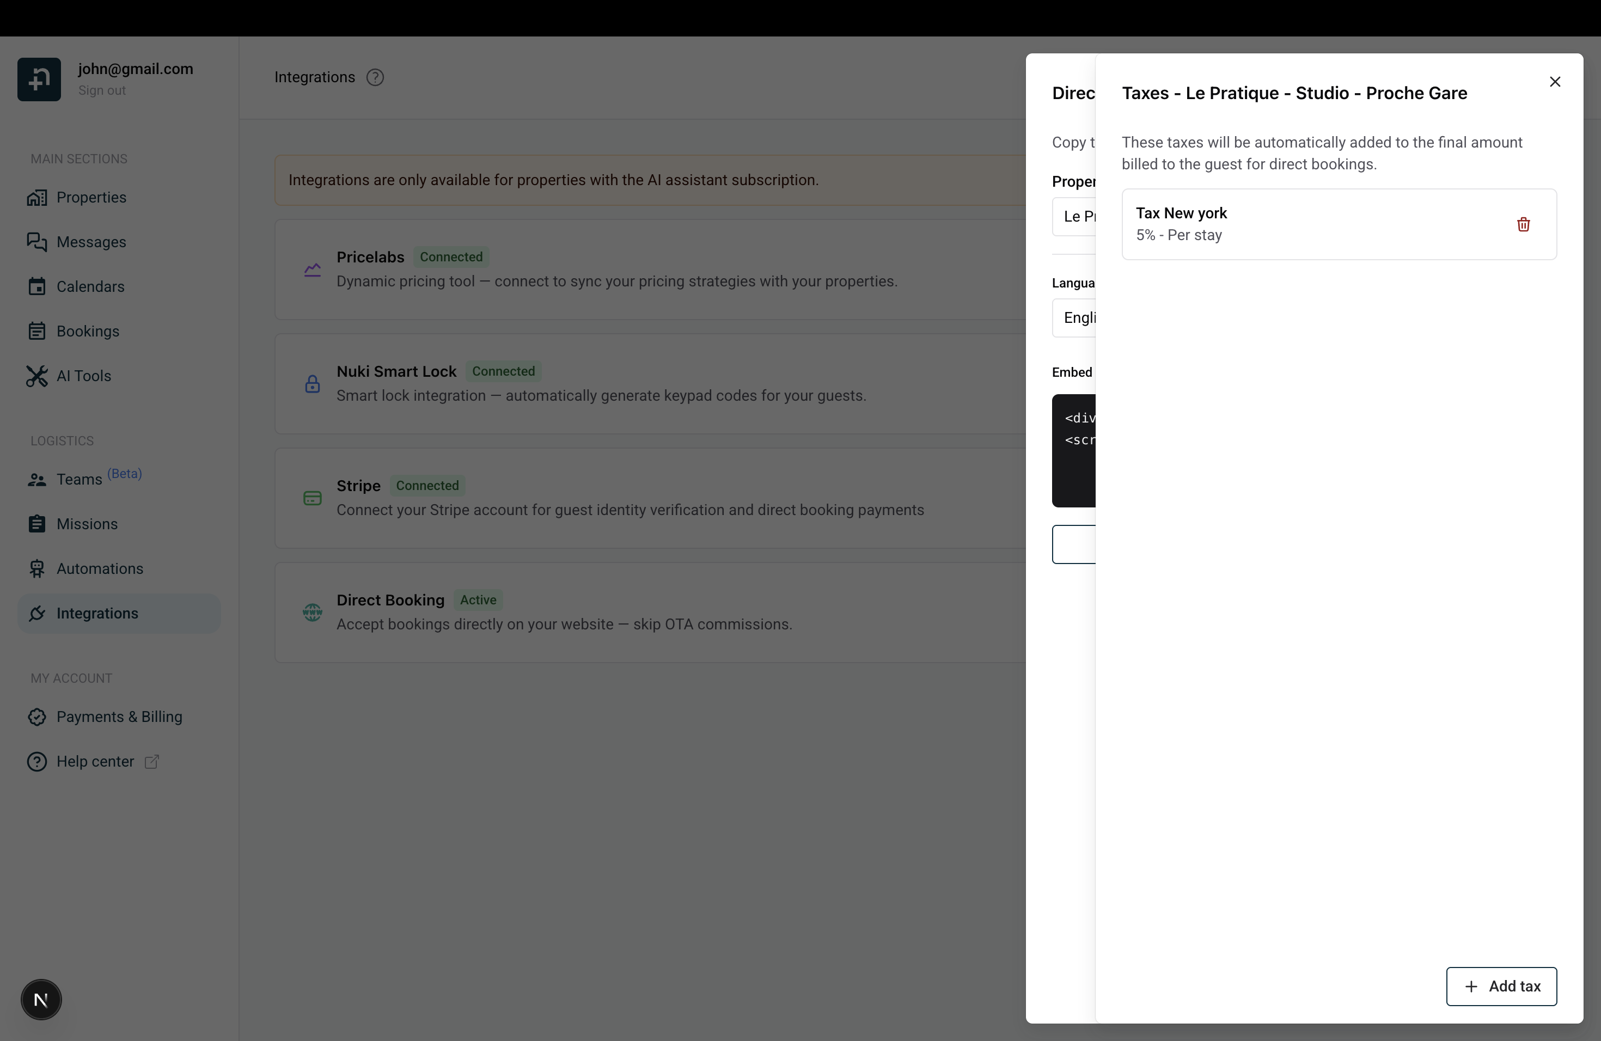Viewport: 1601px width, 1041px height.
Task: Click the Pricelabs Connected badge
Action: coord(451,257)
